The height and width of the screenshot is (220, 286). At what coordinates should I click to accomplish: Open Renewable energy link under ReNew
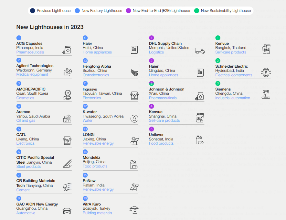98,189
